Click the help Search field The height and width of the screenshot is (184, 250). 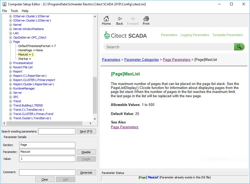pyautogui.click(x=169, y=47)
